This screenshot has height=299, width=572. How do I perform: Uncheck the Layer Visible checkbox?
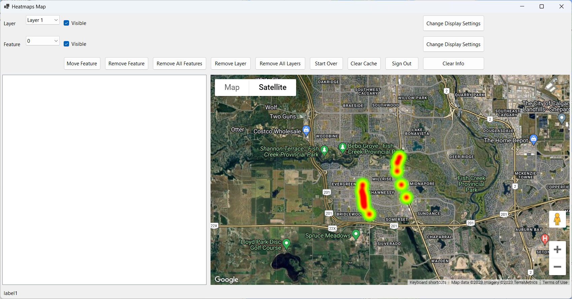tap(67, 23)
